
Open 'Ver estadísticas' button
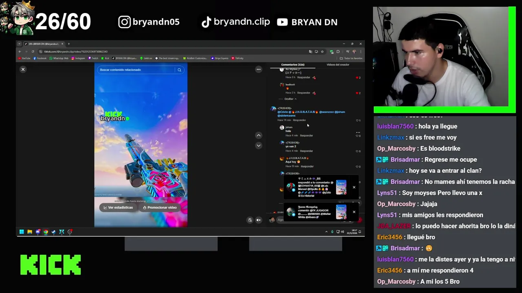click(x=118, y=208)
